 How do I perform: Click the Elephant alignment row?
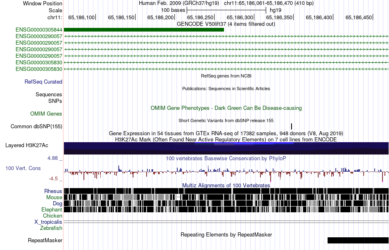click(x=226, y=209)
